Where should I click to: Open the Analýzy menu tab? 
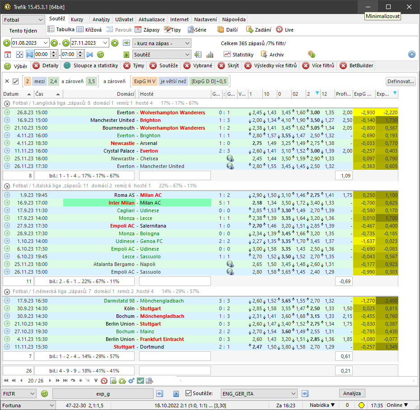(x=101, y=19)
